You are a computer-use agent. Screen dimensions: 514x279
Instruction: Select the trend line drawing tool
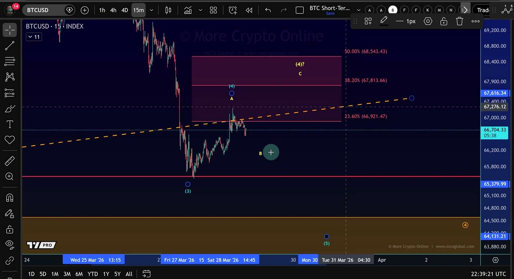pyautogui.click(x=10, y=46)
